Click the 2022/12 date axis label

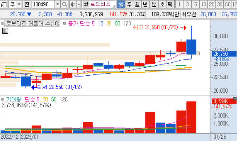point(10,137)
